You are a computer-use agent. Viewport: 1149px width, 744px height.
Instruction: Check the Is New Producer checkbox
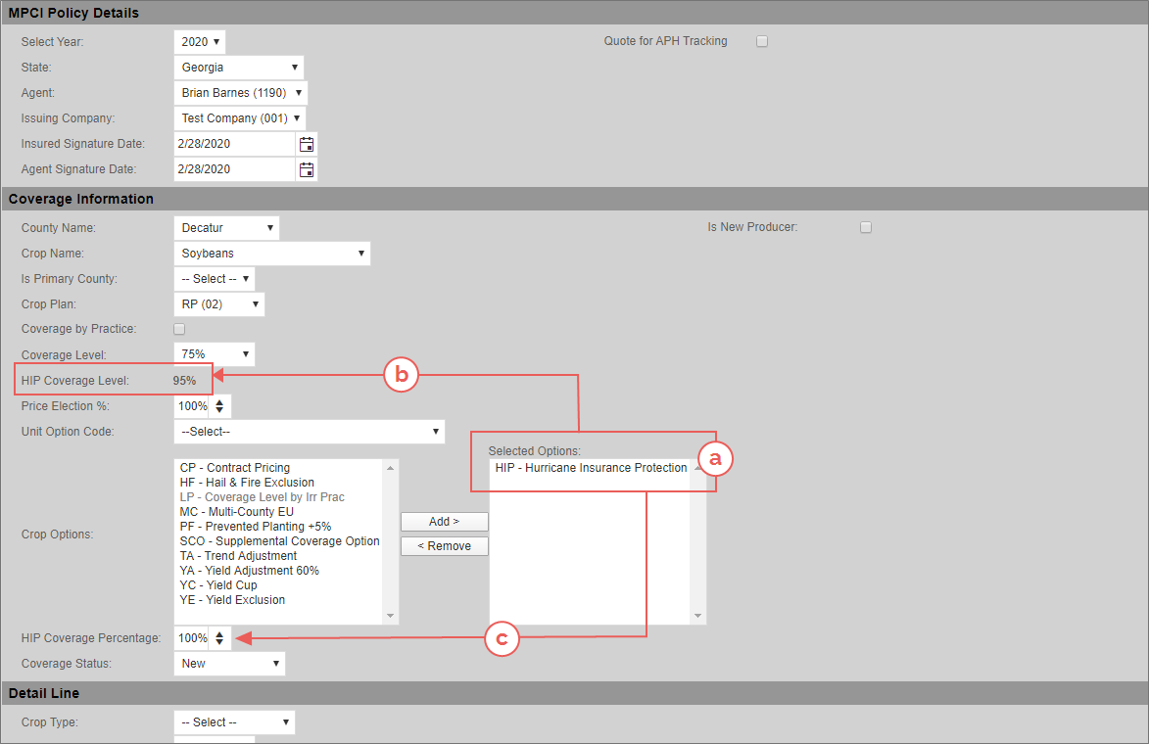click(866, 228)
